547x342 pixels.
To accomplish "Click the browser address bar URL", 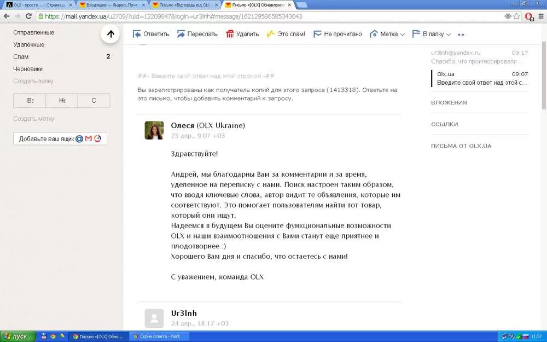I will click(x=173, y=16).
